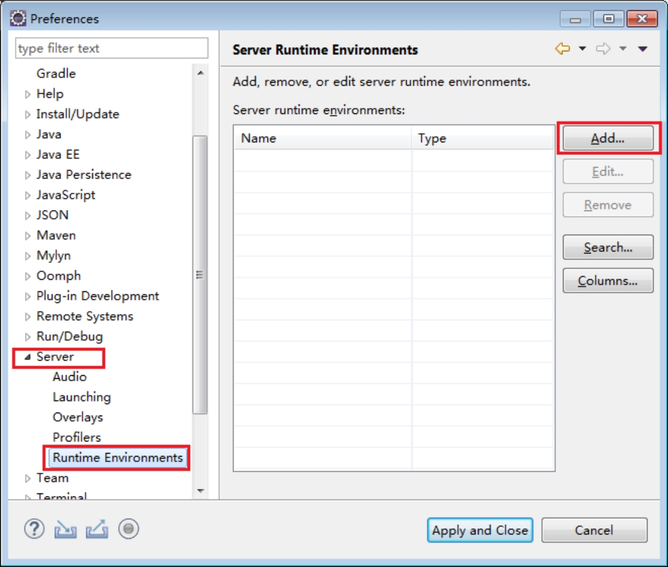Expand the Plug-in Development node
The width and height of the screenshot is (668, 567).
tap(28, 297)
